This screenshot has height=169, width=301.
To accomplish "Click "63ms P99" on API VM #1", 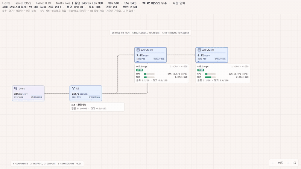I will pos(141,59).
